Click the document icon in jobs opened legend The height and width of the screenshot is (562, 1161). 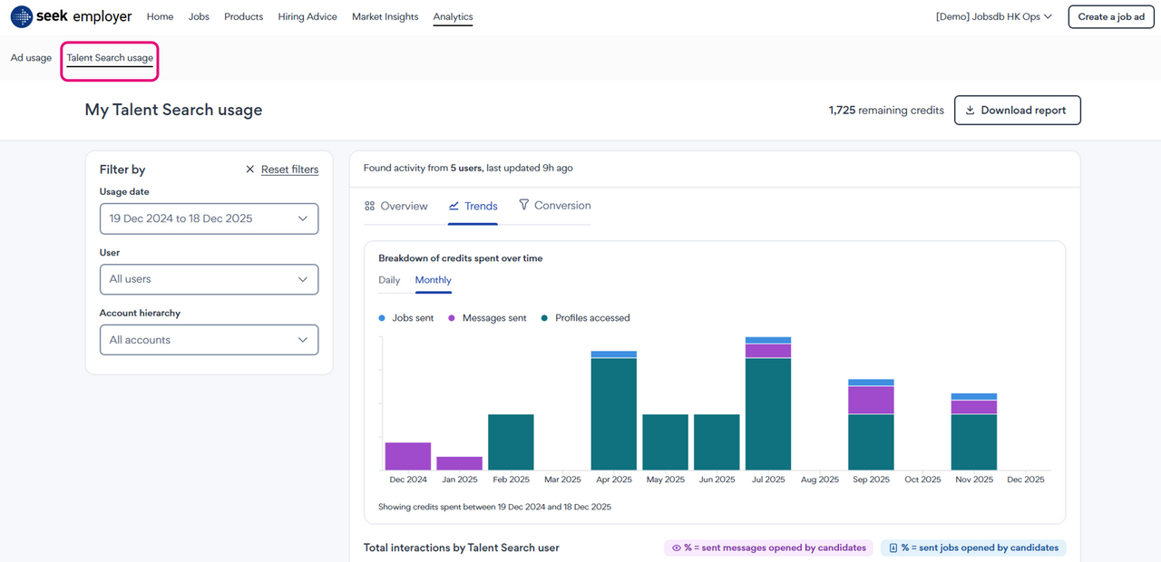tap(893, 547)
